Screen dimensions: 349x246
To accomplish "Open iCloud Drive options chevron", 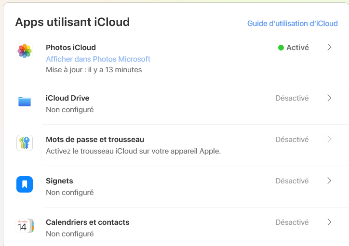I will (329, 98).
